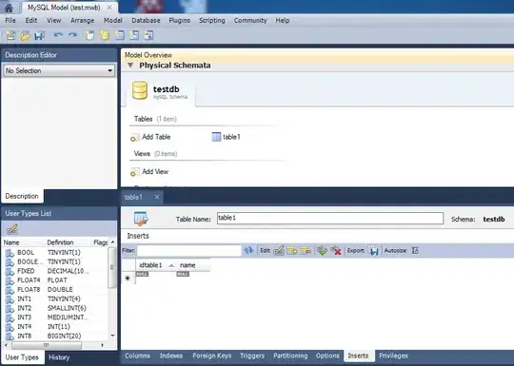The image size is (514, 366).
Task: Select the Description tab
Action: click(22, 196)
